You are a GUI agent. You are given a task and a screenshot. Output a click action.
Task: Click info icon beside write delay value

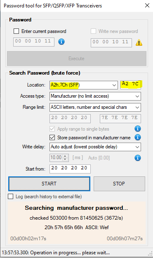138,158
